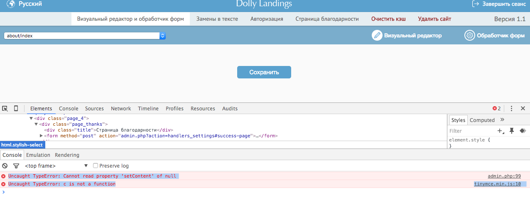
Task: Click the console filter funnel icon
Action: coord(16,166)
